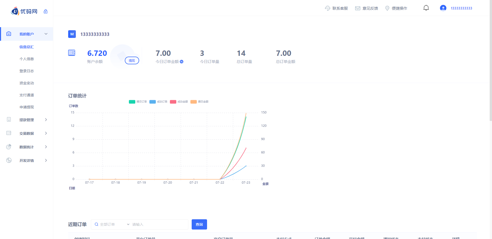
Task: Expand the 交易数据 sidebar section
Action: [x=27, y=133]
